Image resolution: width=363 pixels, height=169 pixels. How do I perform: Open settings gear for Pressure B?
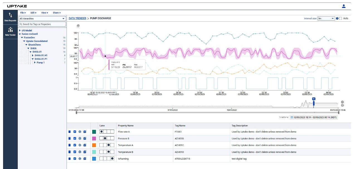(80, 138)
